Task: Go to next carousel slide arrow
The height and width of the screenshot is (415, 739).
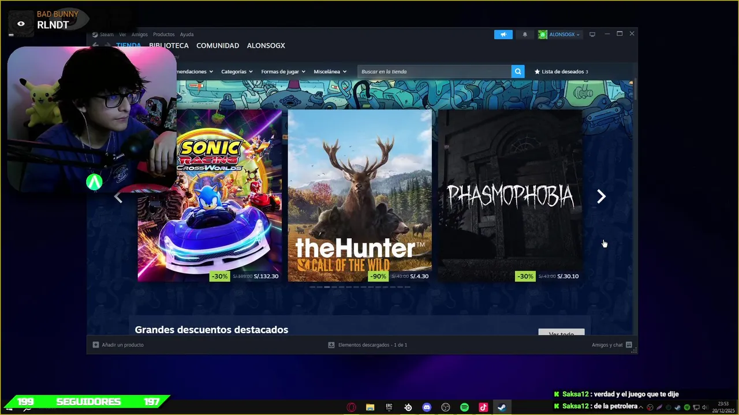Action: (x=601, y=197)
